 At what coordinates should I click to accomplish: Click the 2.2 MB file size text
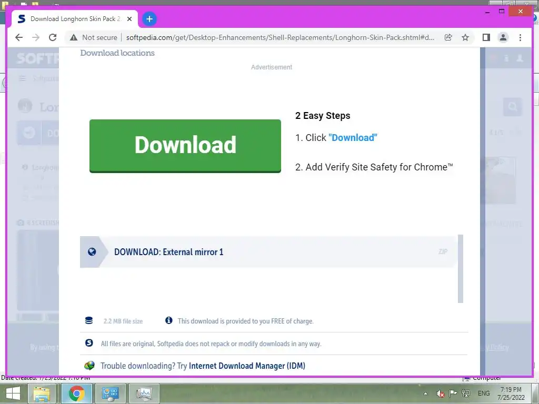123,321
